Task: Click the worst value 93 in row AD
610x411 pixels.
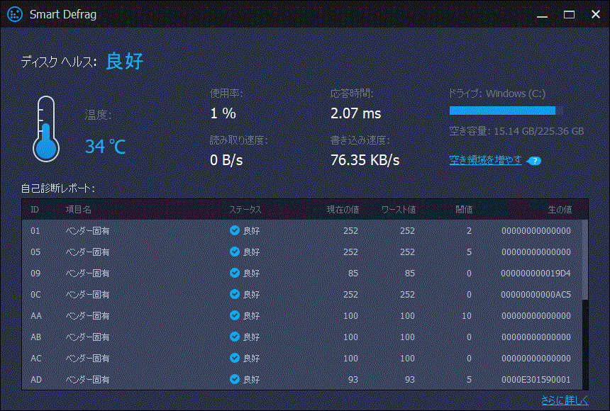Action: point(410,380)
